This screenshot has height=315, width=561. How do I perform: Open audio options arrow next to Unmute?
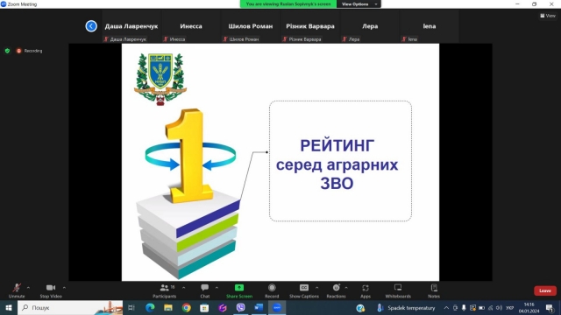pyautogui.click(x=28, y=288)
